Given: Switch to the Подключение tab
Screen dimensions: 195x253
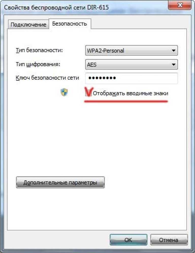Looking at the screenshot, I should (x=28, y=25).
